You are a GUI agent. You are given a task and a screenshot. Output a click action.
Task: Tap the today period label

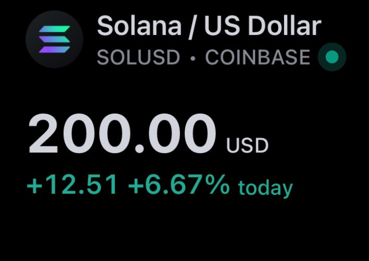click(x=266, y=189)
